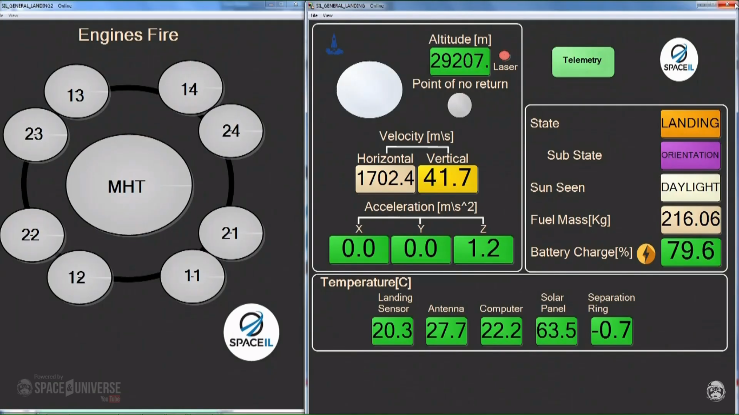
Task: Click the "Separation Ring" label
Action: (611, 303)
